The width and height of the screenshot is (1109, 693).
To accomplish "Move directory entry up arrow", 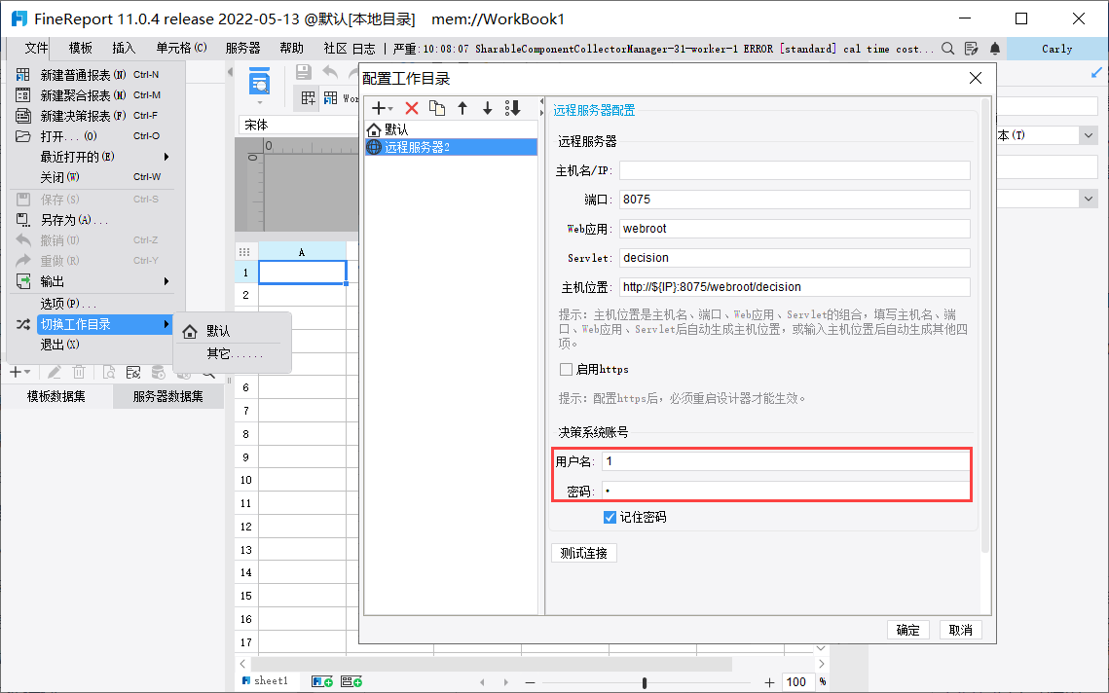I will coord(462,108).
